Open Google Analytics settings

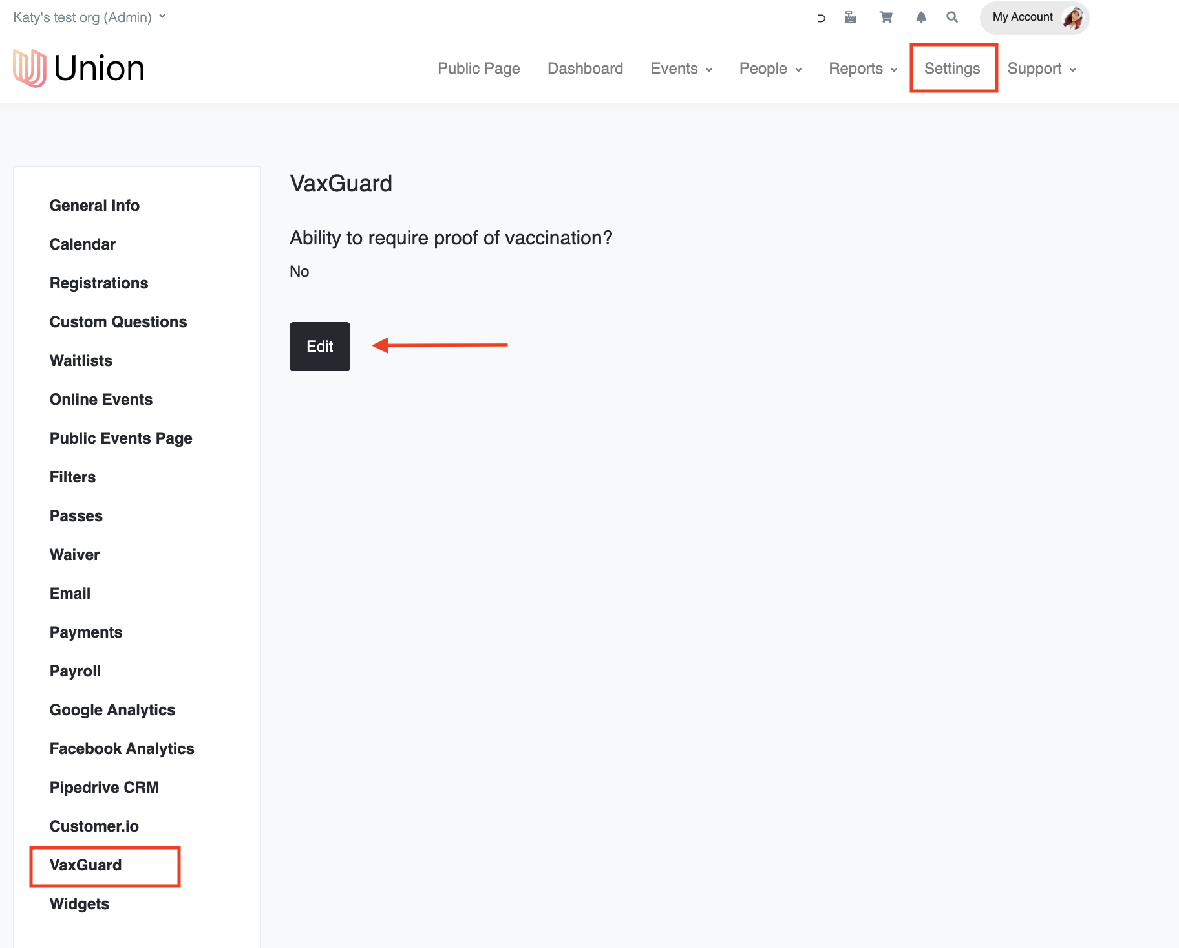pos(112,710)
